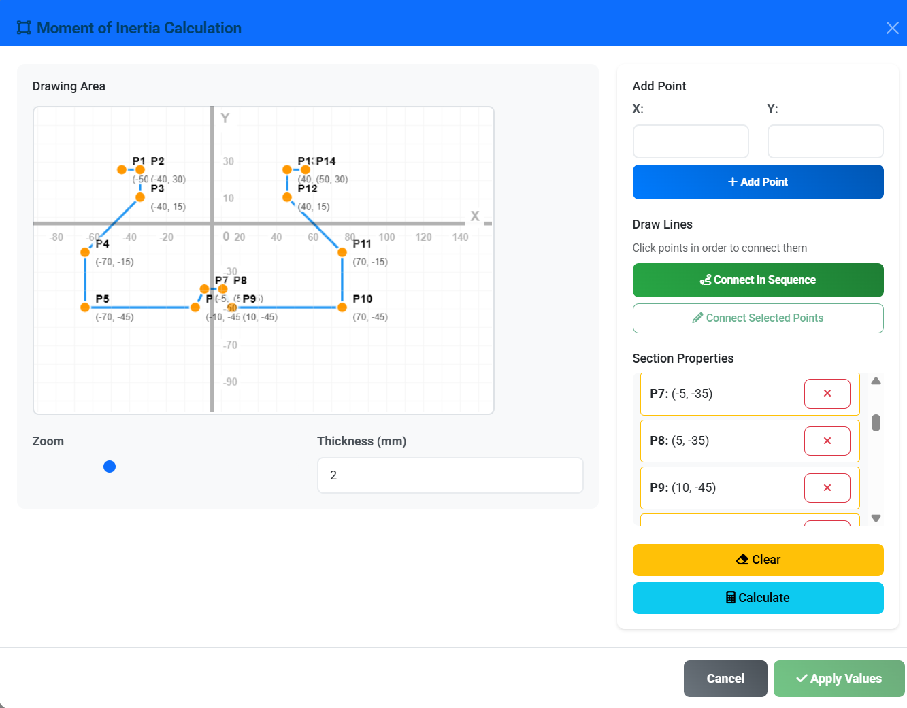
Task: Run the Calculate button
Action: 757,598
